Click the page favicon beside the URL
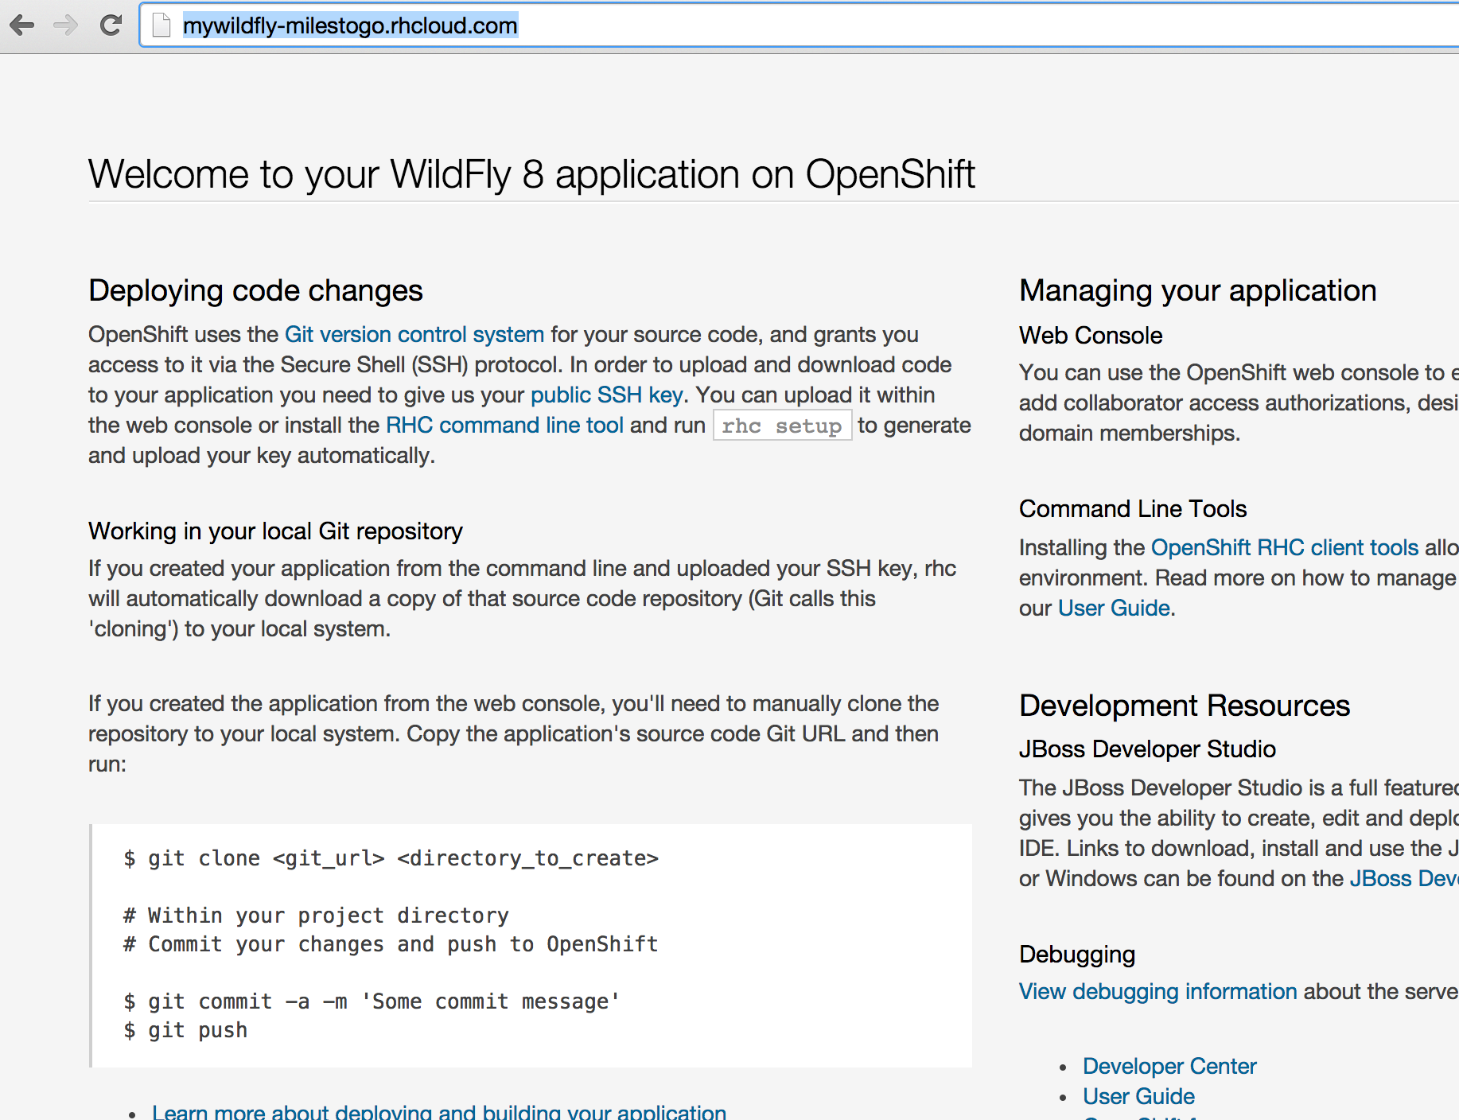This screenshot has height=1120, width=1459. tap(161, 25)
